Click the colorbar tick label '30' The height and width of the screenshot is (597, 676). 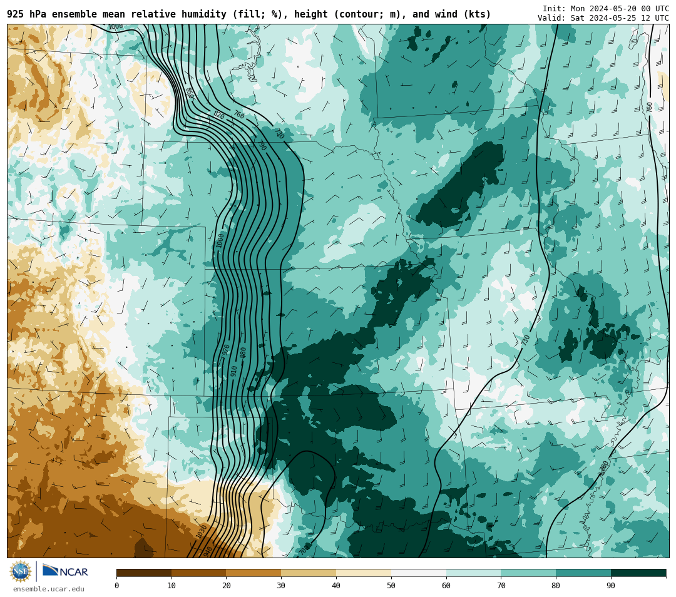pos(282,585)
